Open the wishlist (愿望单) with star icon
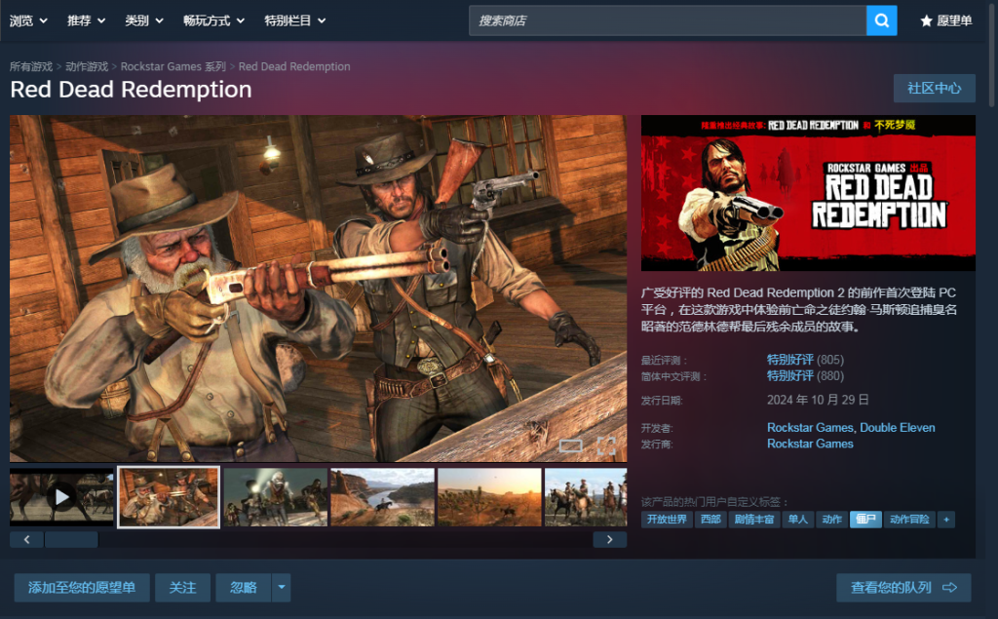Image resolution: width=998 pixels, height=619 pixels. (945, 20)
